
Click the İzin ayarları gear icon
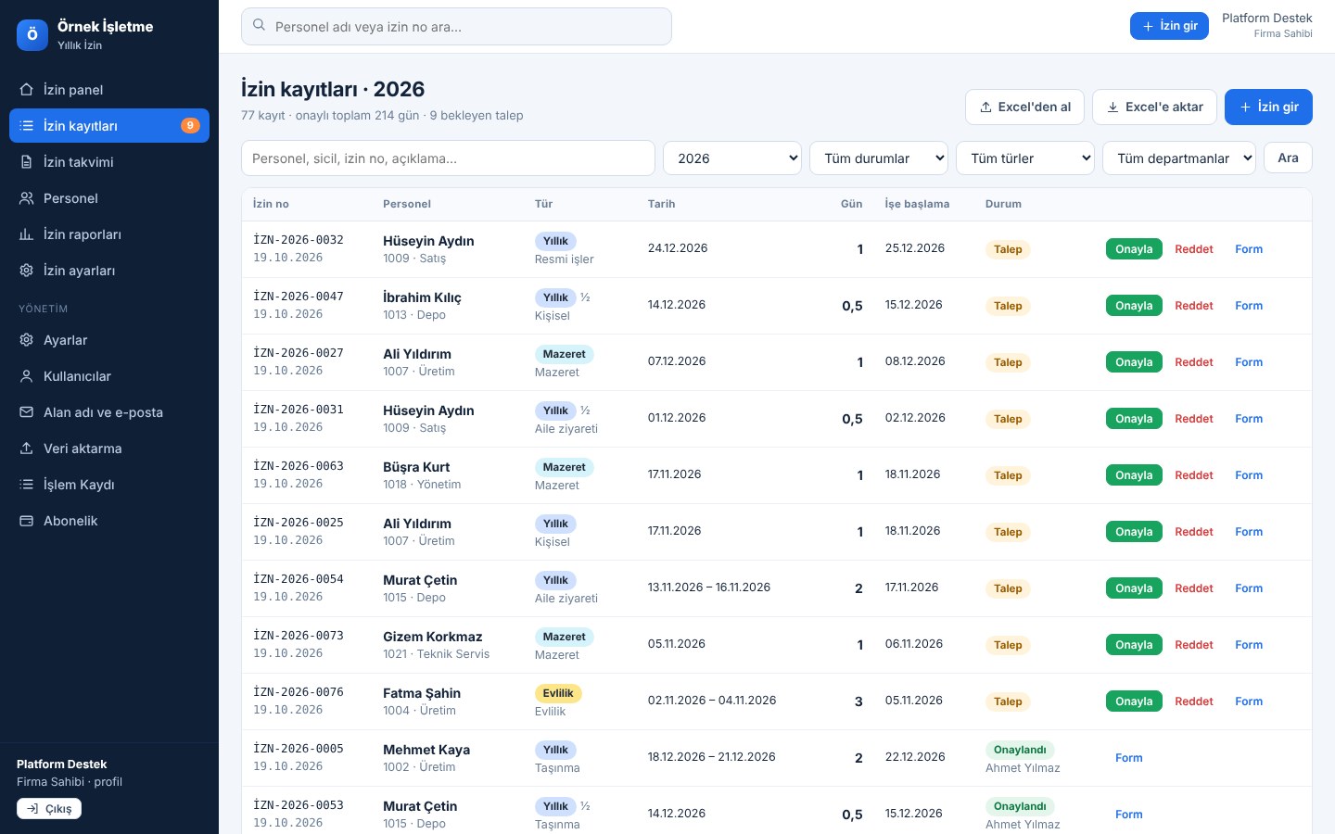tap(27, 271)
